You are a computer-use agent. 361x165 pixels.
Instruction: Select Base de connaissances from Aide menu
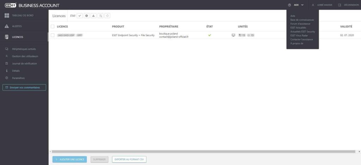tap(302, 20)
